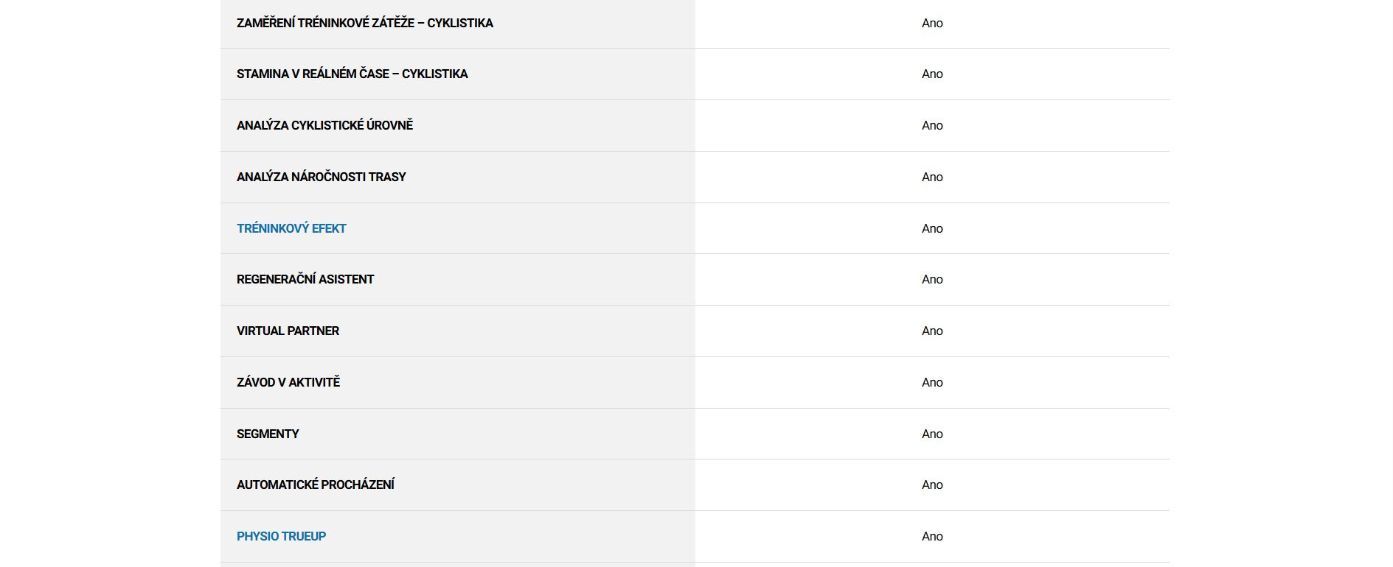
Task: Select the ANALÝZA CYKLISTICKÉ ÚROVNĚ row label
Action: tap(324, 125)
